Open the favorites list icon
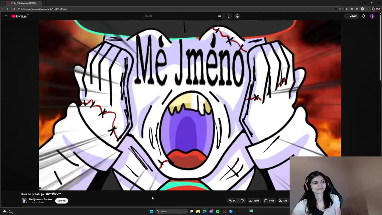The height and width of the screenshot is (215, 382). coord(357,9)
